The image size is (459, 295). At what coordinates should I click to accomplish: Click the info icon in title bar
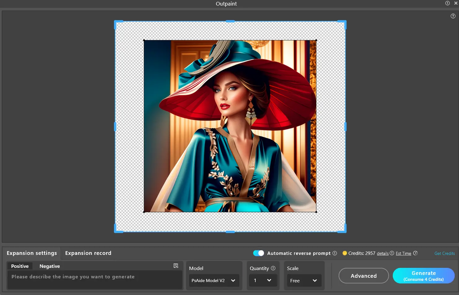click(x=447, y=3)
